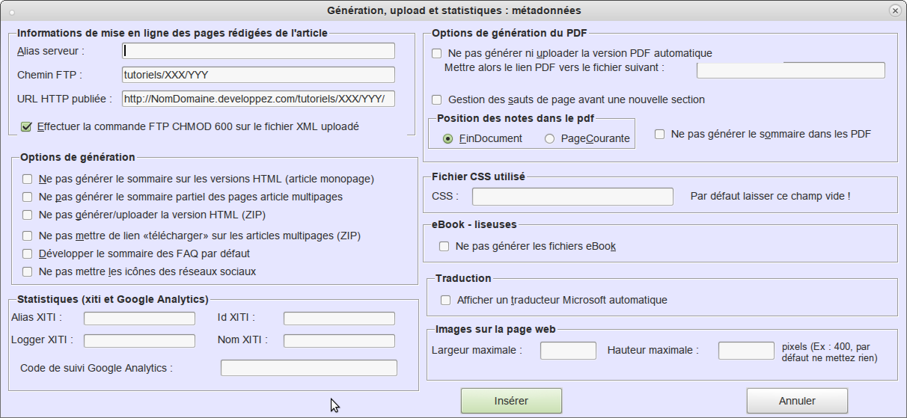Viewport: 907px width, 418px height.
Task: Click the Insérer button
Action: (x=511, y=401)
